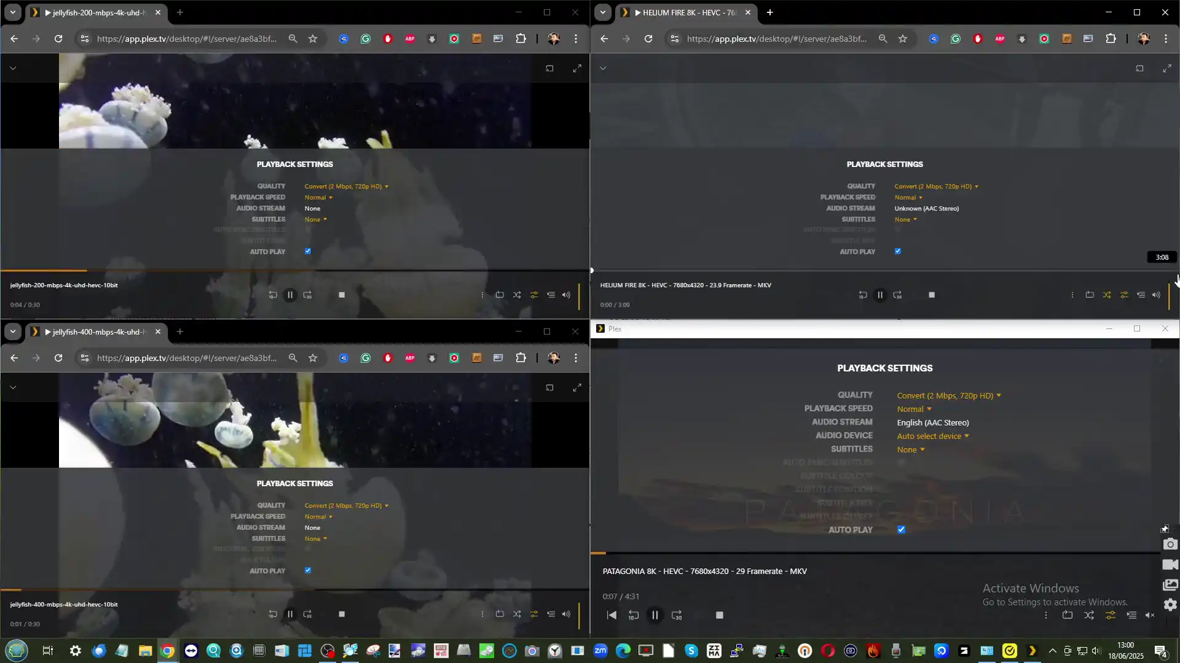This screenshot has height=663, width=1180.
Task: Click volume icon in jellyfish-400-mbps player
Action: (566, 614)
